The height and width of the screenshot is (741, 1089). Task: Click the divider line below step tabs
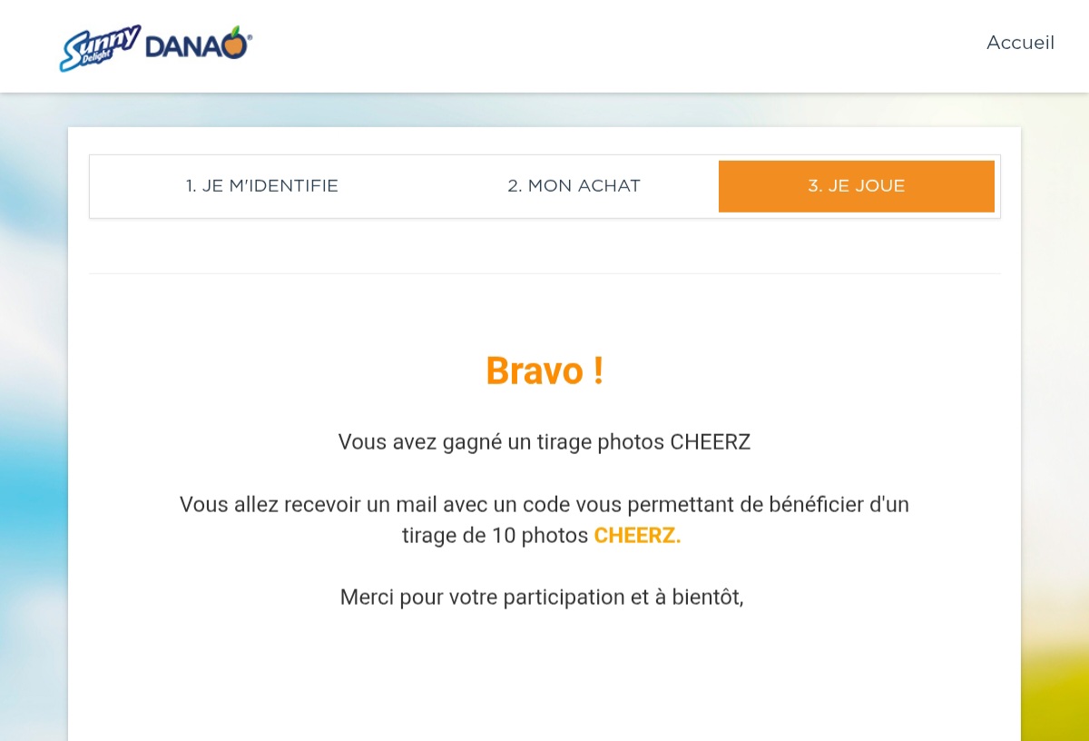pyautogui.click(x=544, y=273)
